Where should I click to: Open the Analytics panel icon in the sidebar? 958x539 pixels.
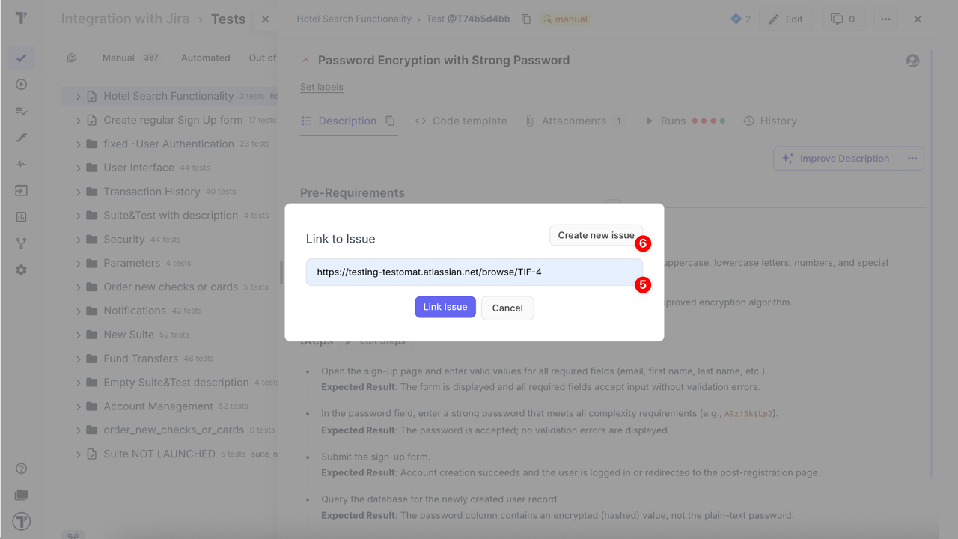pyautogui.click(x=21, y=216)
